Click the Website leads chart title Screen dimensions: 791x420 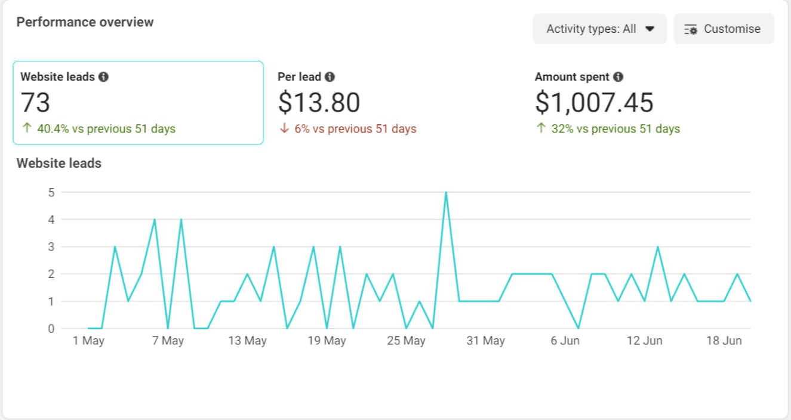(59, 163)
